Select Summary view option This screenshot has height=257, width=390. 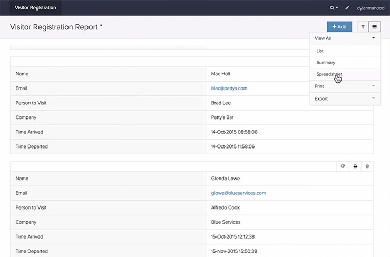tap(326, 62)
